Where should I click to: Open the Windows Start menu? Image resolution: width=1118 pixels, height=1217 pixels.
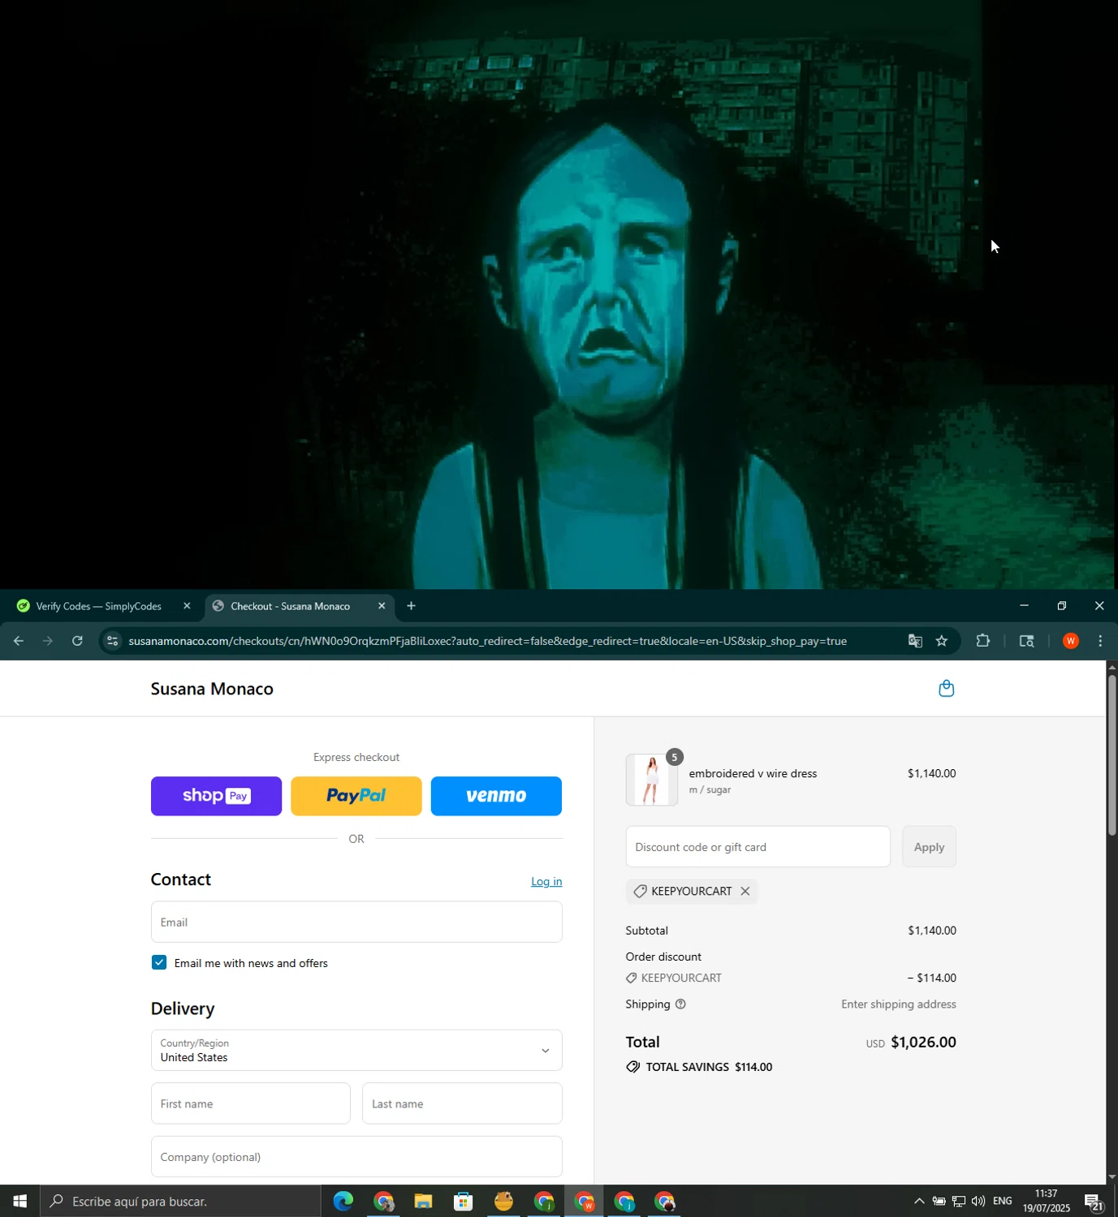19,1201
